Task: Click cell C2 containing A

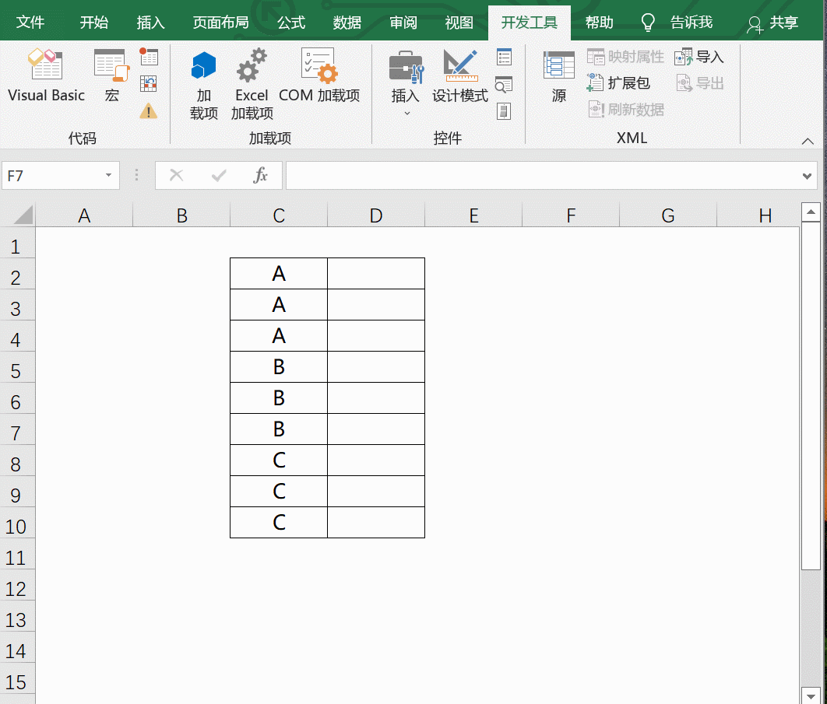Action: pyautogui.click(x=279, y=274)
